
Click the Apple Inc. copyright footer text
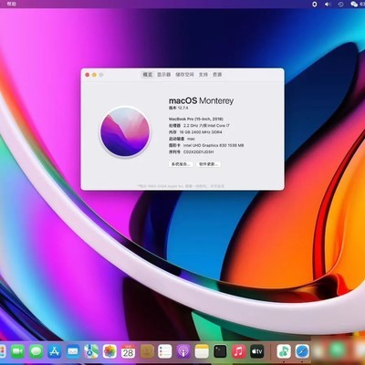coord(182,186)
